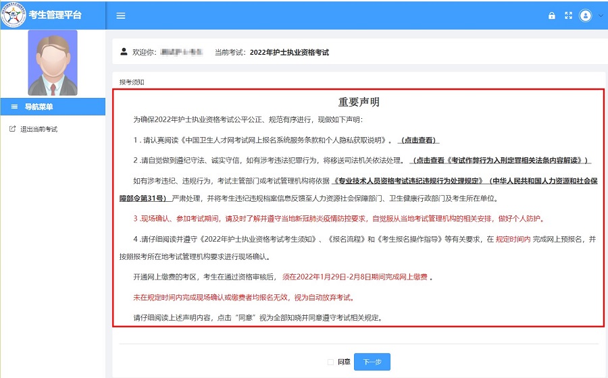Open 专业技术人员资格考试违纪违规行为处理规定 link
This screenshot has height=378, width=608.
(408, 181)
